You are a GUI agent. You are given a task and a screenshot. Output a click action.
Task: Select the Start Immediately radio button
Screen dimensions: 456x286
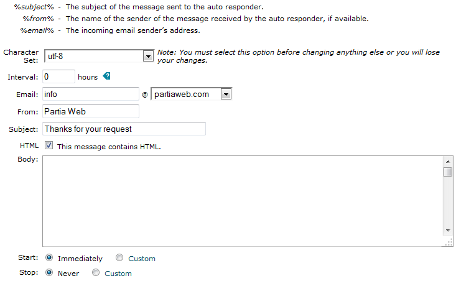pos(49,257)
